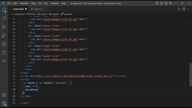Open the Live Share icon in activity bar
This screenshot has height=108, width=192.
coord(4,61)
